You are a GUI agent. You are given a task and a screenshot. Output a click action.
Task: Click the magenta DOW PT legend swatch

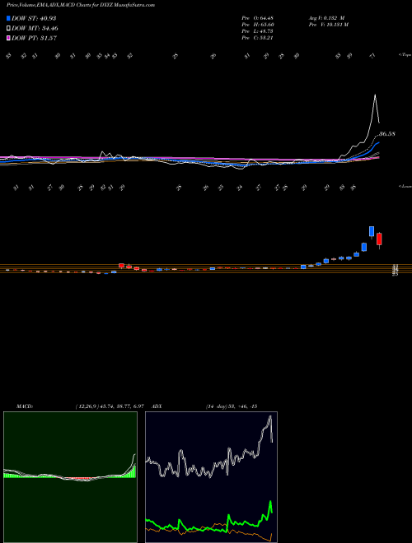(8, 38)
